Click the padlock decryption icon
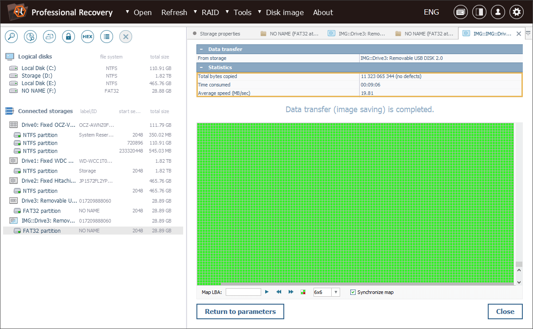533x329 pixels. 68,37
